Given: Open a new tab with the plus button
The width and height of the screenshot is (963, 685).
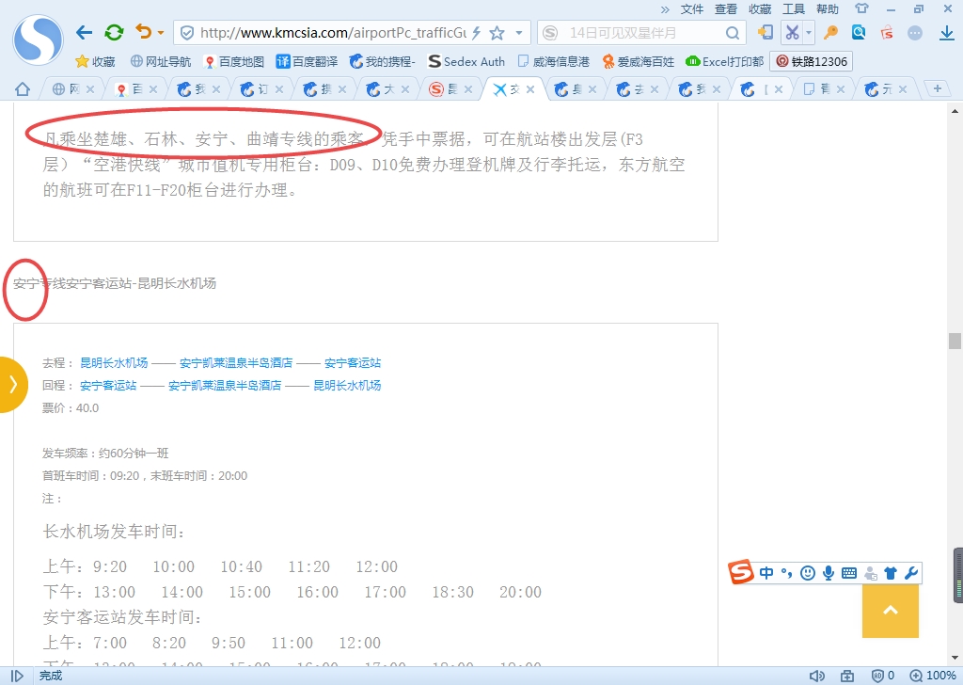Looking at the screenshot, I should [938, 88].
